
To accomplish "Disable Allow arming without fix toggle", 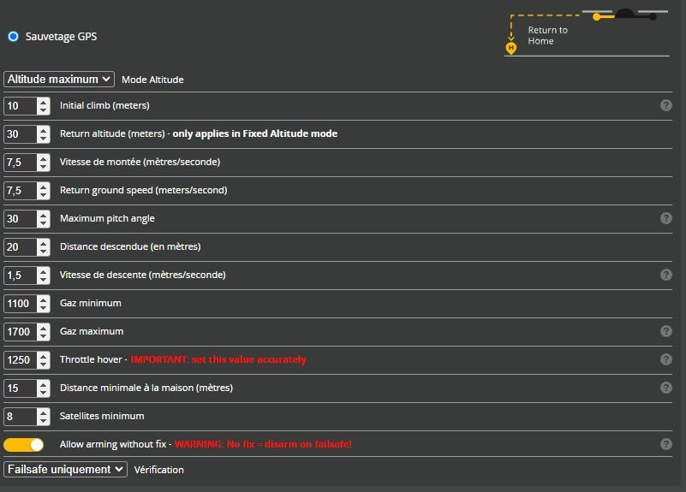I will (24, 445).
